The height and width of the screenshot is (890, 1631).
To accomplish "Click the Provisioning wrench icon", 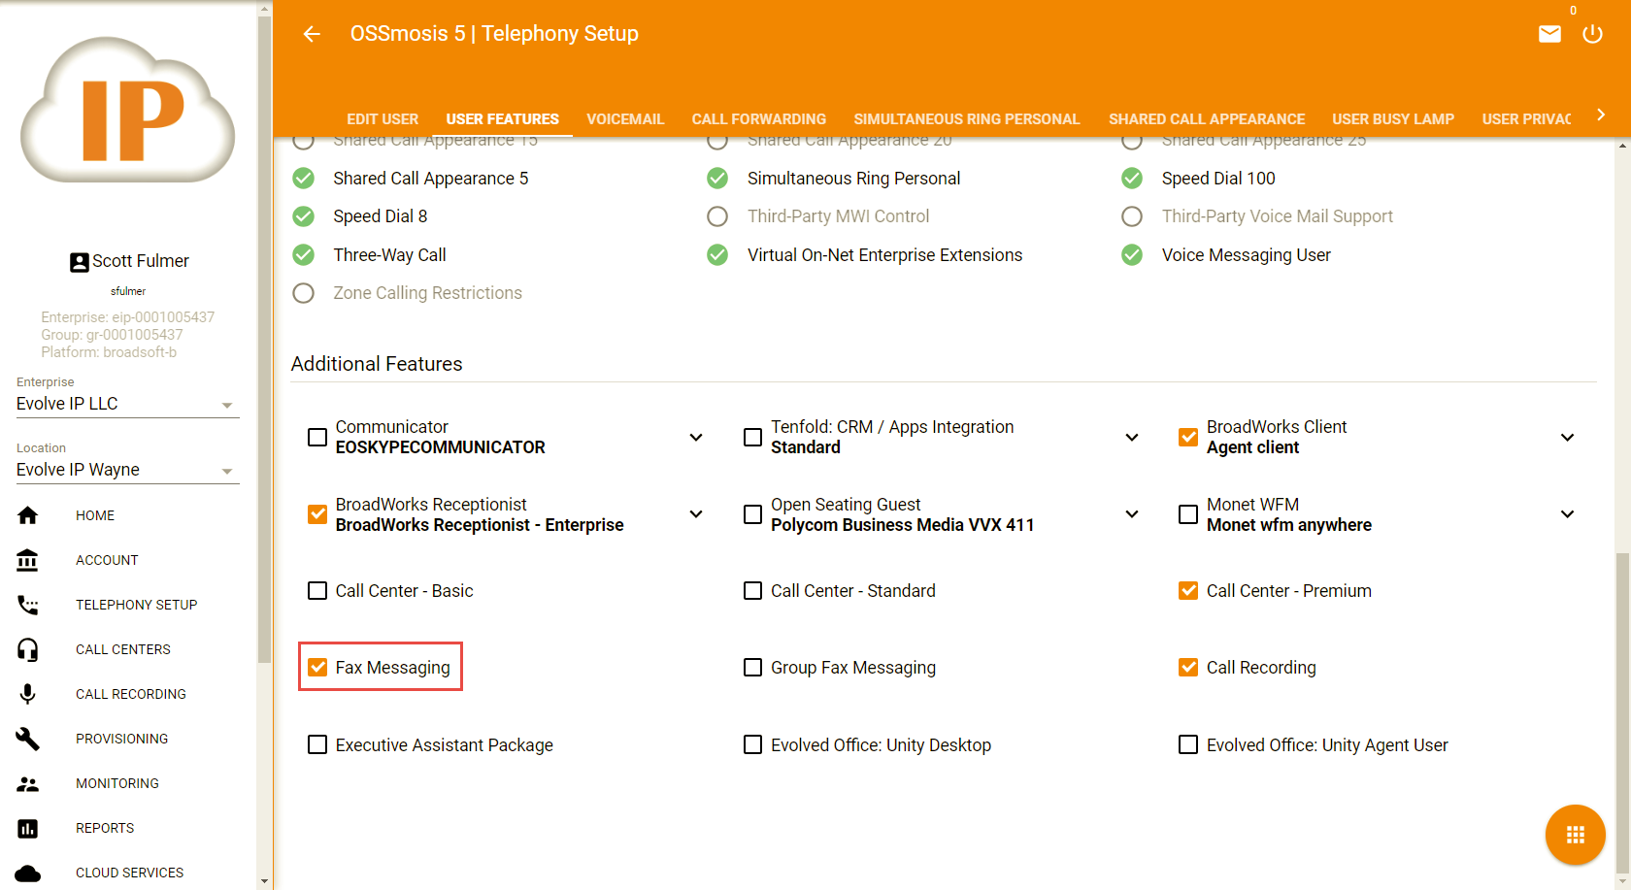I will 28,739.
